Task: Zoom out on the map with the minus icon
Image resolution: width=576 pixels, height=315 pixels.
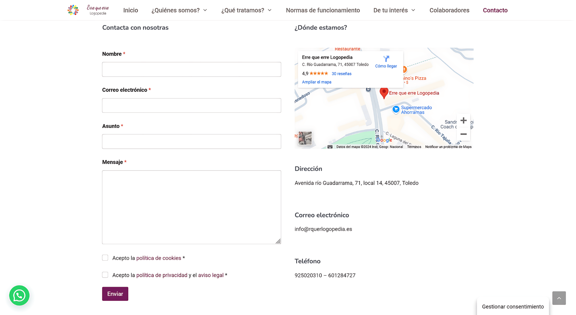Action: point(463,134)
